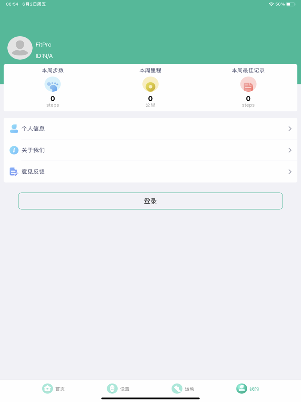The width and height of the screenshot is (301, 402).
Task: Open the 运动 sneaker icon
Action: [177, 389]
